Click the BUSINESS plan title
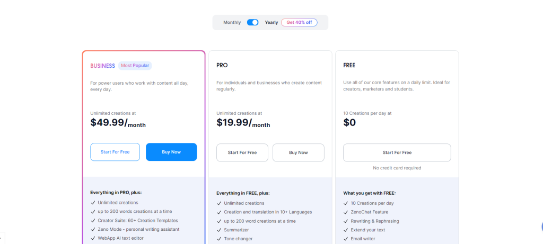 pyautogui.click(x=102, y=66)
